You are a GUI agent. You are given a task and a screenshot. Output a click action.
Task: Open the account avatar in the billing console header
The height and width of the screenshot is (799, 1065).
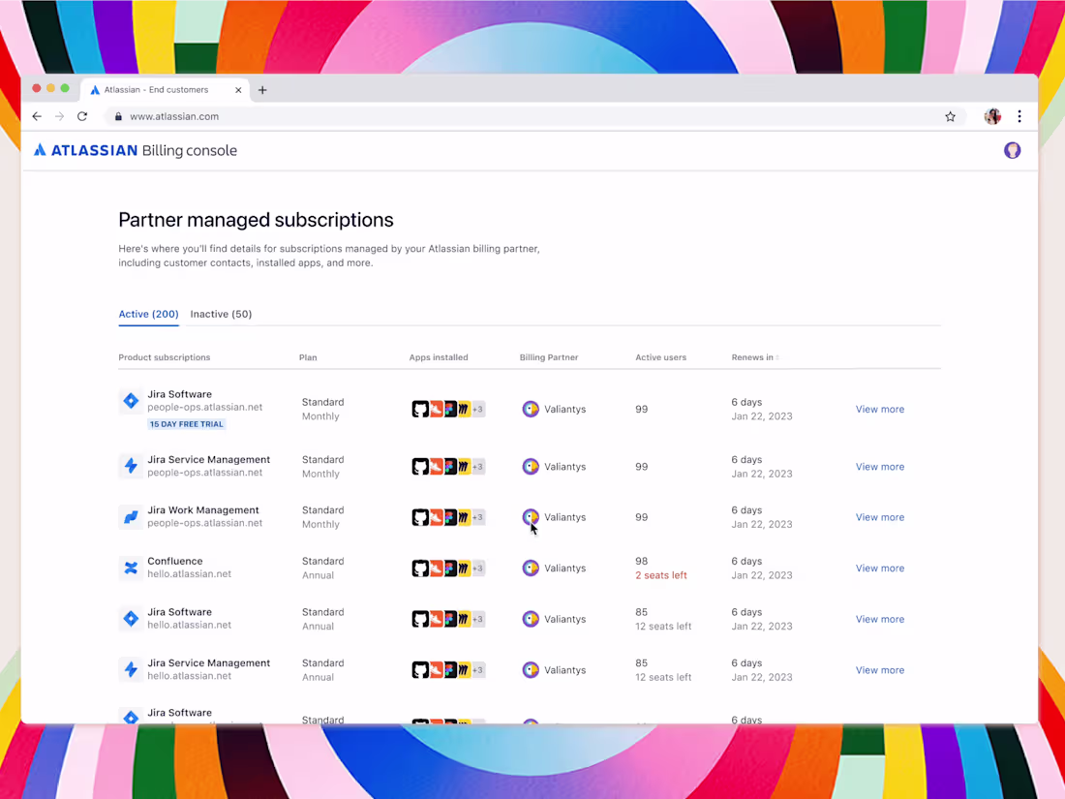coord(1012,150)
